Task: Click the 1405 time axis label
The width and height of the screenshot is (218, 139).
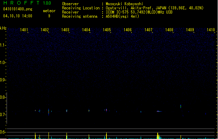Action: click(107, 30)
